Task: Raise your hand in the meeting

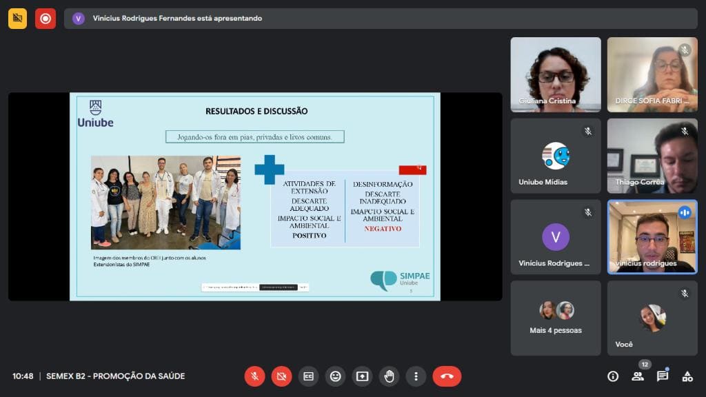Action: [389, 376]
